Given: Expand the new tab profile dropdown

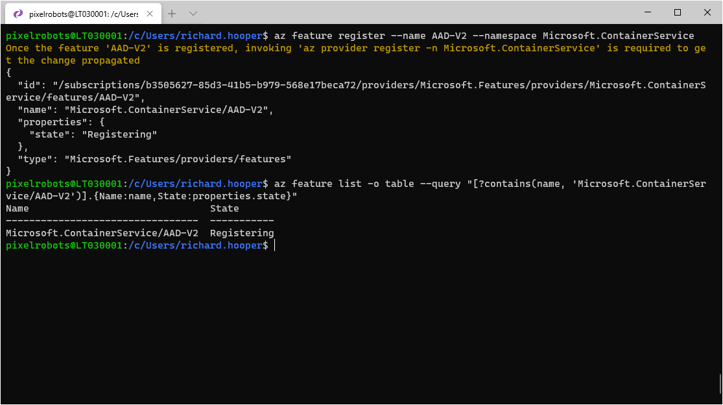Looking at the screenshot, I should [193, 14].
